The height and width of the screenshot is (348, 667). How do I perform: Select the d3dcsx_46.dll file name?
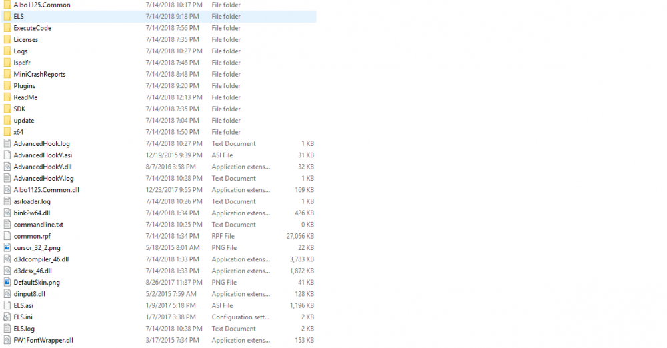(33, 271)
